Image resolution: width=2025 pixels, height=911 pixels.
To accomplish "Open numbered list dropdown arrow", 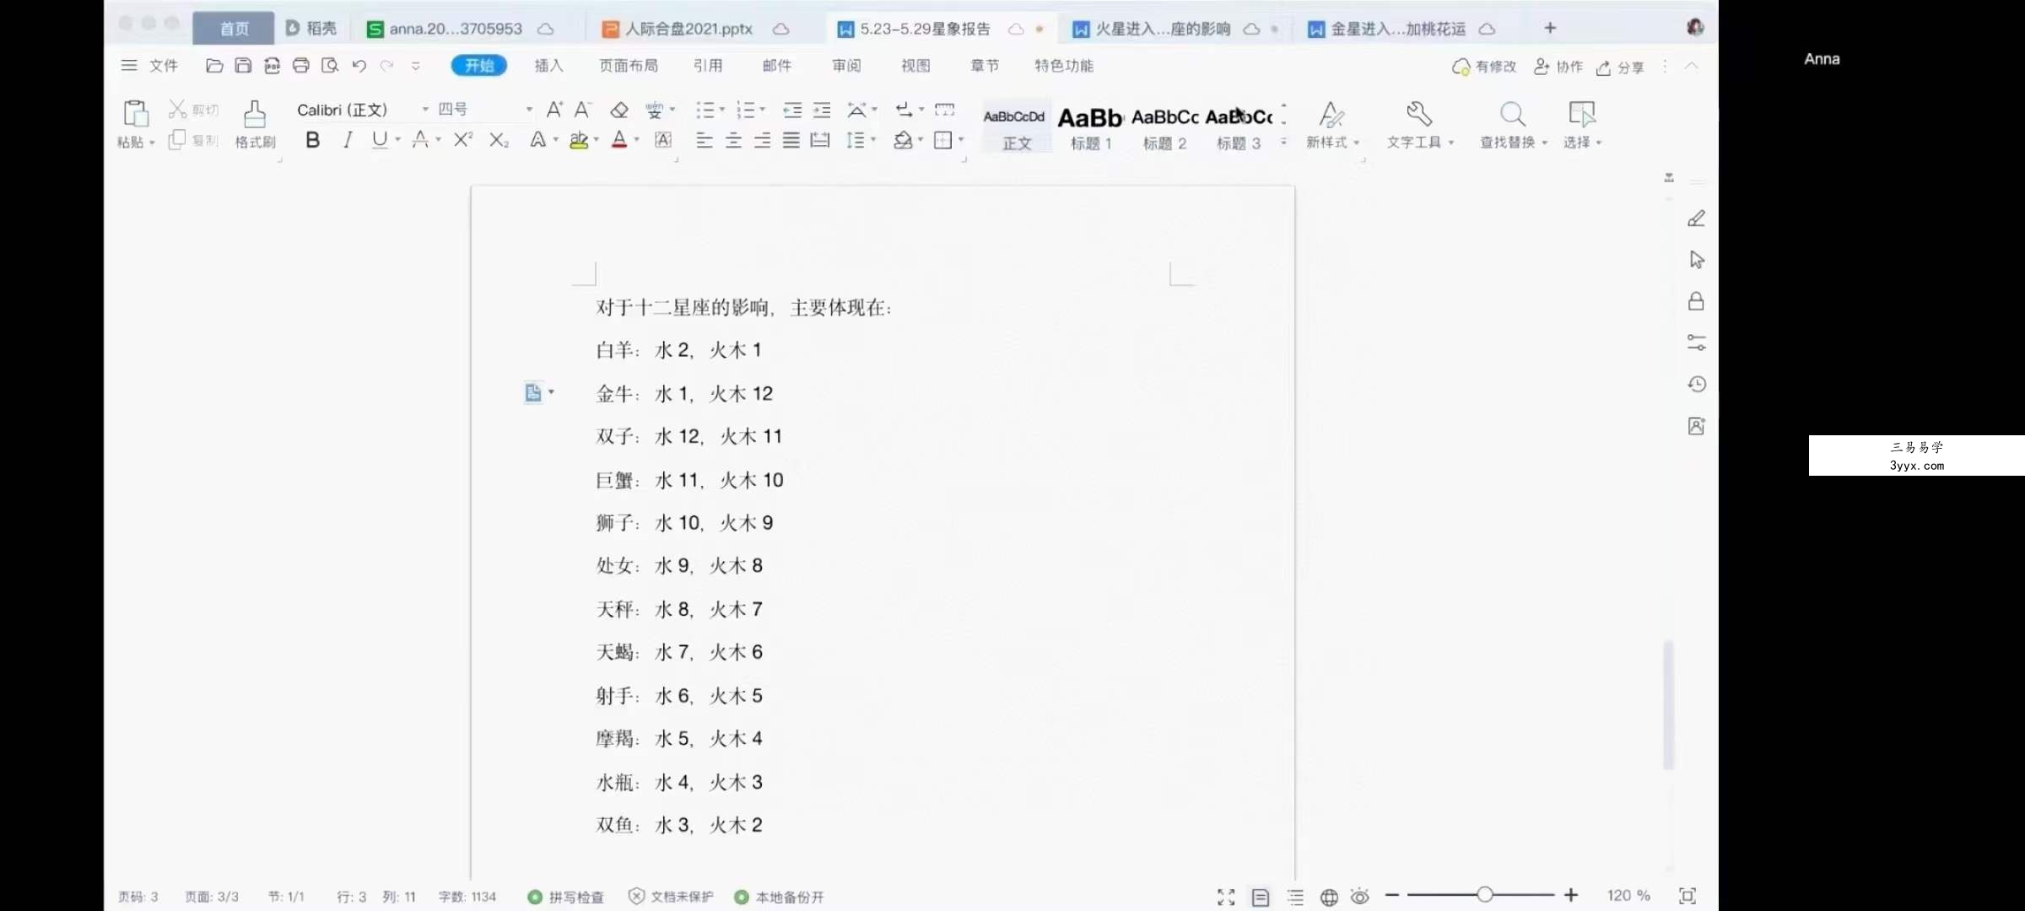I will [x=763, y=110].
